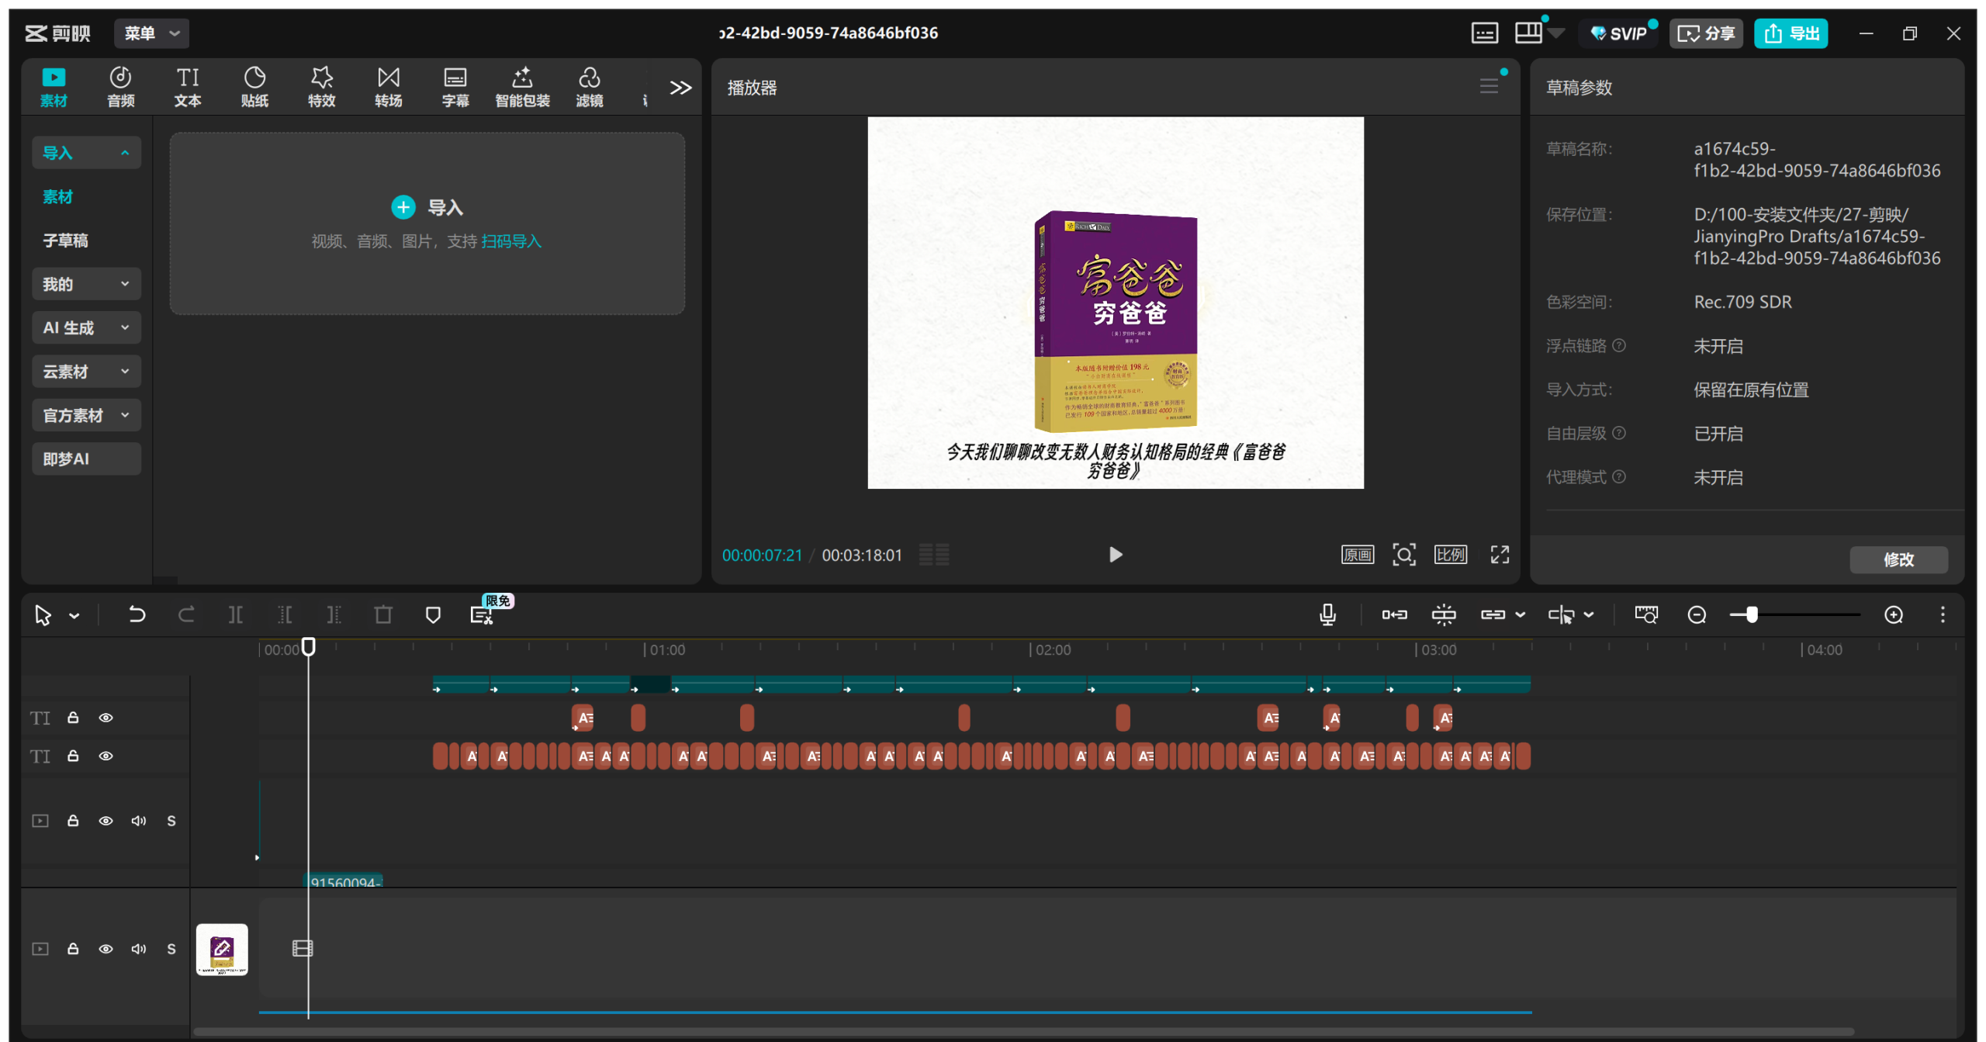Expand the 云素材 cloud materials section
This screenshot has width=1986, height=1042.
(x=86, y=371)
